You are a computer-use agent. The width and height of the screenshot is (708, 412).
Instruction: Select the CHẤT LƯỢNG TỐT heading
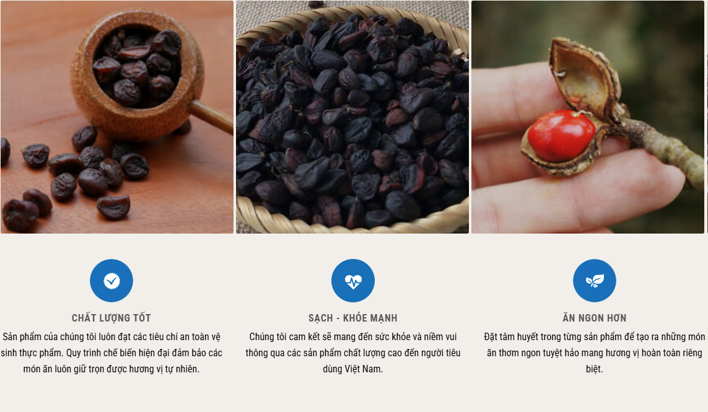(111, 318)
